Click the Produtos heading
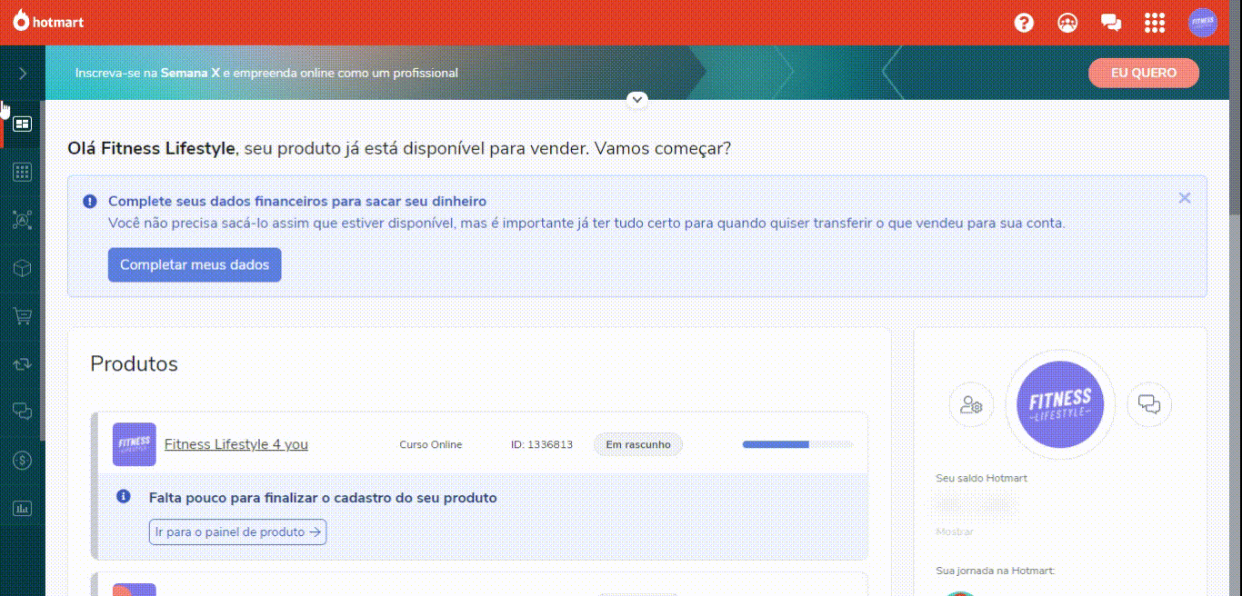This screenshot has width=1242, height=596. pos(134,364)
